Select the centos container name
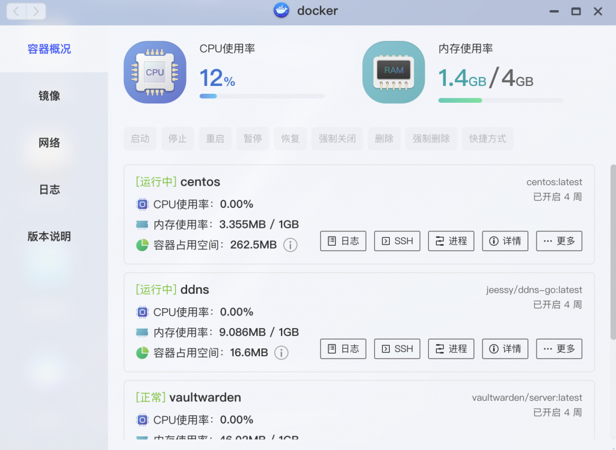Viewport: 616px width, 450px height. pyautogui.click(x=200, y=182)
